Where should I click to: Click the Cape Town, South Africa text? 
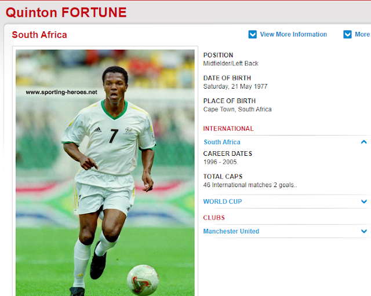click(237, 109)
